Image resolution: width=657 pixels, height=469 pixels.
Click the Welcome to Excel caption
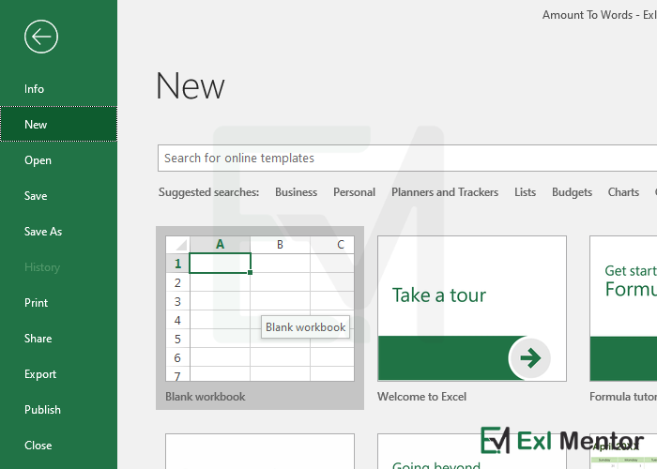421,397
